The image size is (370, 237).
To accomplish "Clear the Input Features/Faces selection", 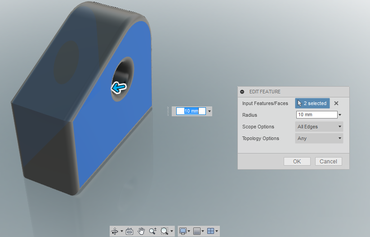I will click(x=336, y=103).
